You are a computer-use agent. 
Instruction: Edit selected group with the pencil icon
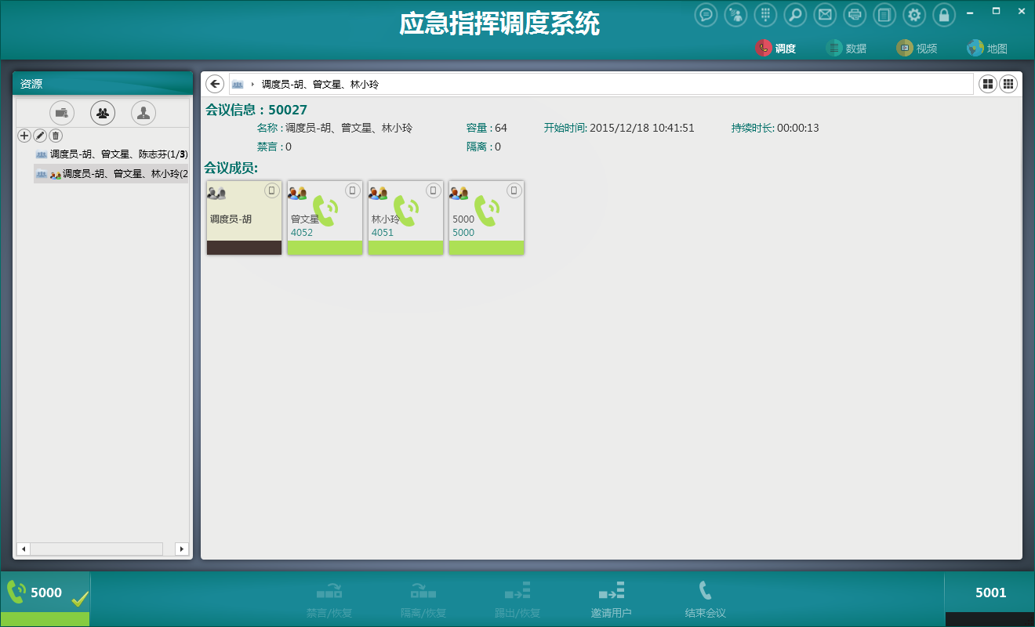coord(40,136)
